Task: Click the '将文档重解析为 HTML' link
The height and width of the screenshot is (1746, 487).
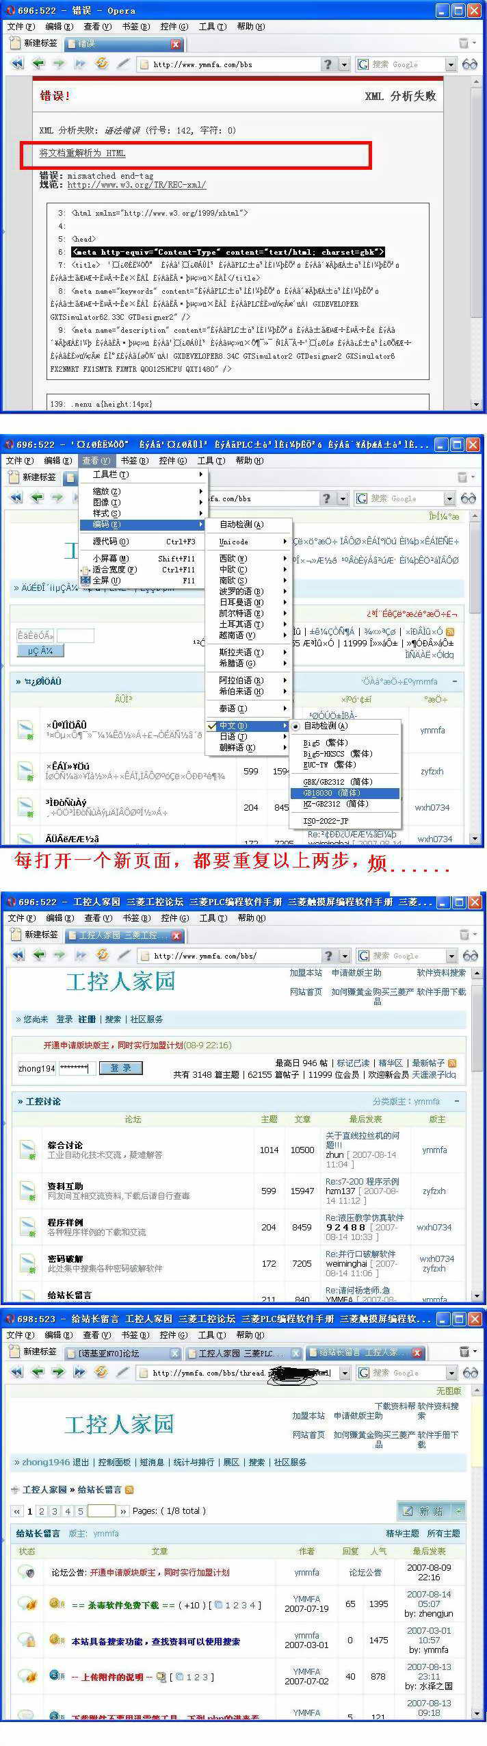Action: click(82, 153)
